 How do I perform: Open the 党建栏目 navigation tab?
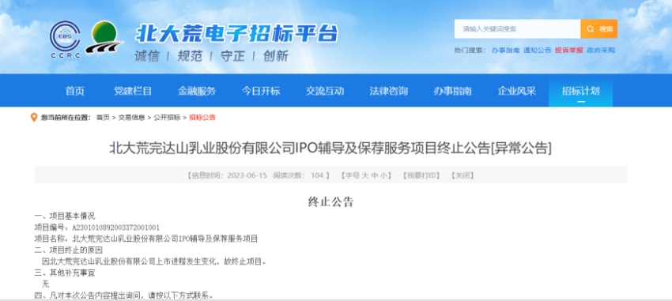[133, 91]
